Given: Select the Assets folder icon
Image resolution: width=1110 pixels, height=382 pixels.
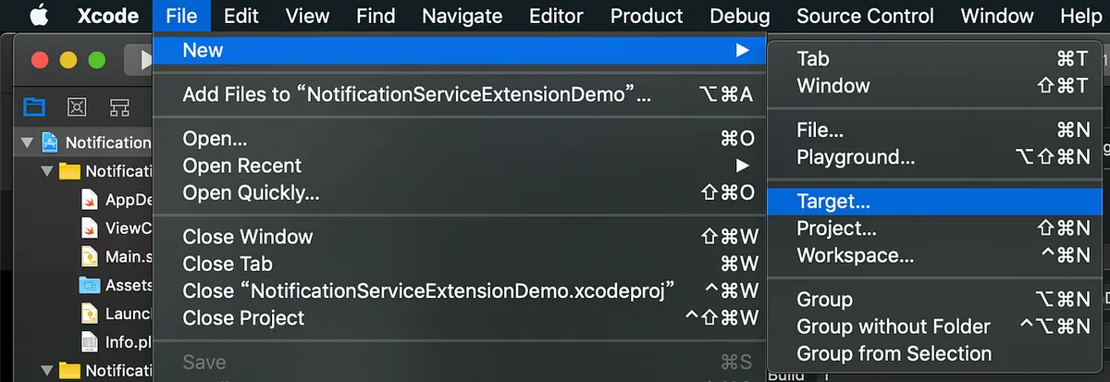Looking at the screenshot, I should 90,286.
